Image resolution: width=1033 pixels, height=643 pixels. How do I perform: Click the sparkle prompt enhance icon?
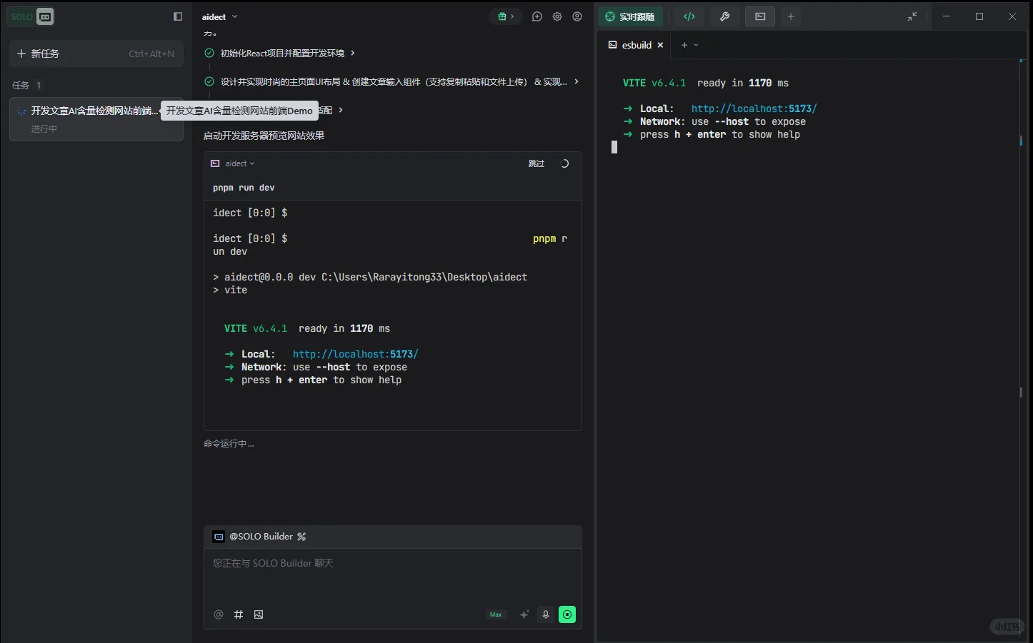click(524, 614)
